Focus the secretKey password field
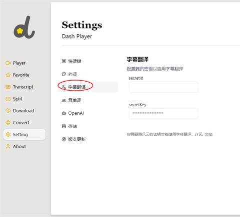240x217 pixels. pyautogui.click(x=163, y=114)
